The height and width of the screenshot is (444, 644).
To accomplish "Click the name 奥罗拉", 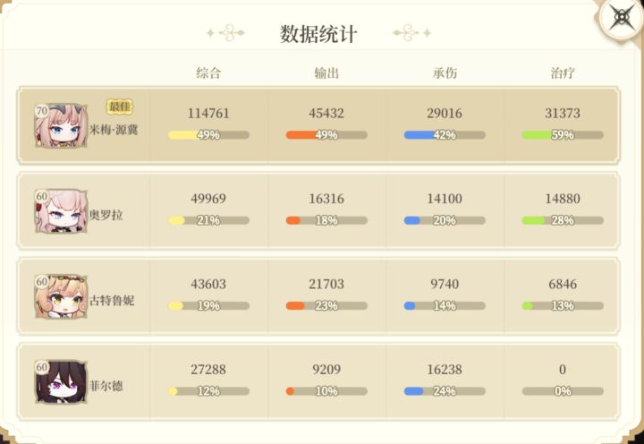I will click(x=106, y=215).
